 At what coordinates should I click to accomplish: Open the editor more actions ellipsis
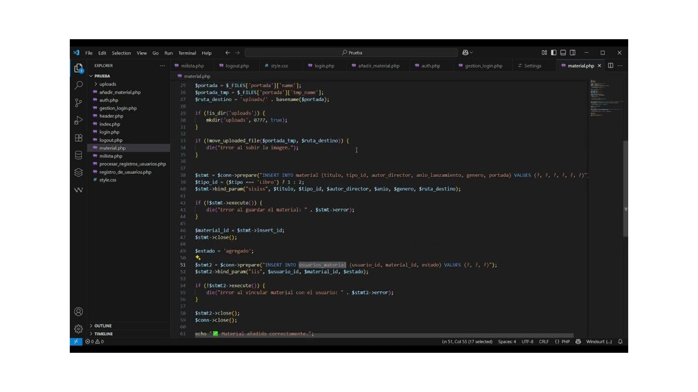(x=620, y=66)
